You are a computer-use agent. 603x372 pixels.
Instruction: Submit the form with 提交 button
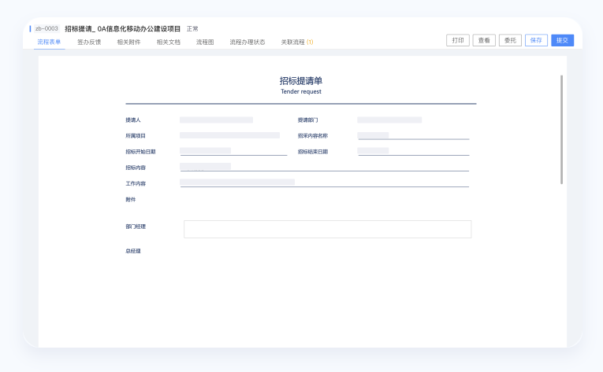562,40
